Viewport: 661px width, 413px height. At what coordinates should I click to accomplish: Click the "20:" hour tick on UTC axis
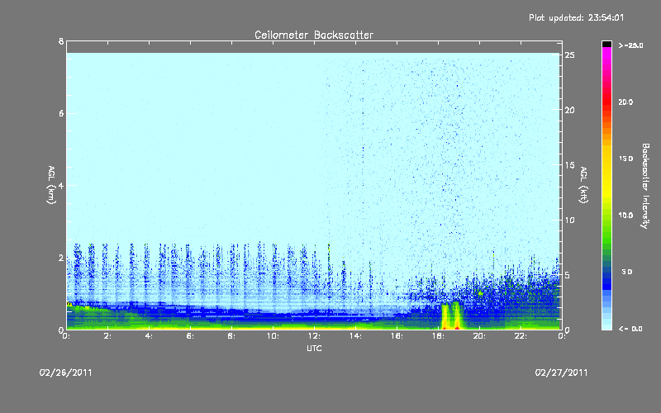pyautogui.click(x=479, y=336)
